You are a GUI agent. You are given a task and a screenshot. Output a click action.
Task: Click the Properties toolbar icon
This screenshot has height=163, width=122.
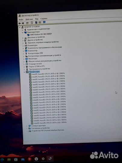(x=32, y=23)
